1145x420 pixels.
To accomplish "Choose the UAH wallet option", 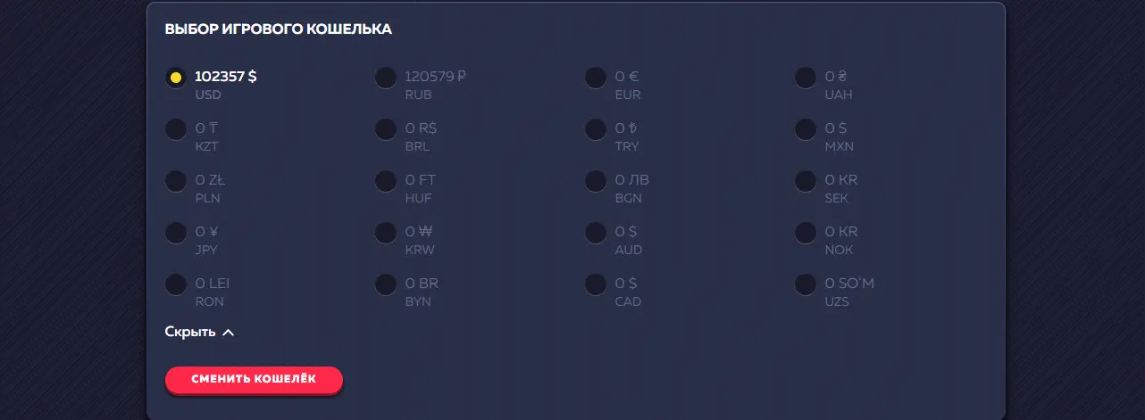I will coord(806,78).
